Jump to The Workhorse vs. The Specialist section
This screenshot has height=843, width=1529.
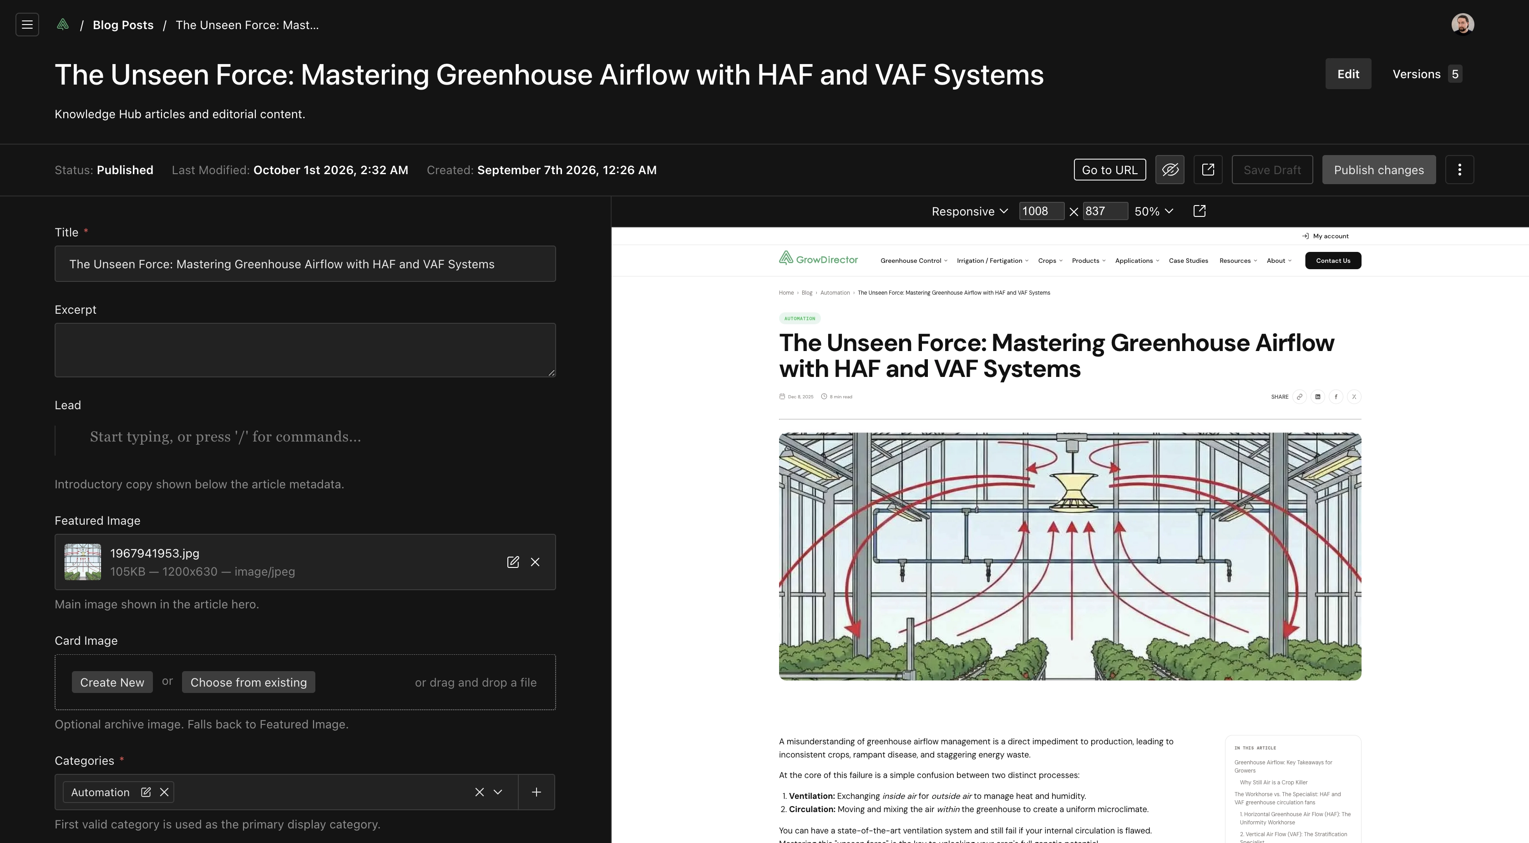[x=1287, y=798]
